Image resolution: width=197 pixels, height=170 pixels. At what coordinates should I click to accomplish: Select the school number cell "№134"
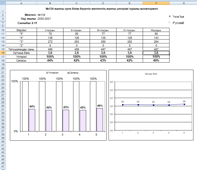coord(41,15)
